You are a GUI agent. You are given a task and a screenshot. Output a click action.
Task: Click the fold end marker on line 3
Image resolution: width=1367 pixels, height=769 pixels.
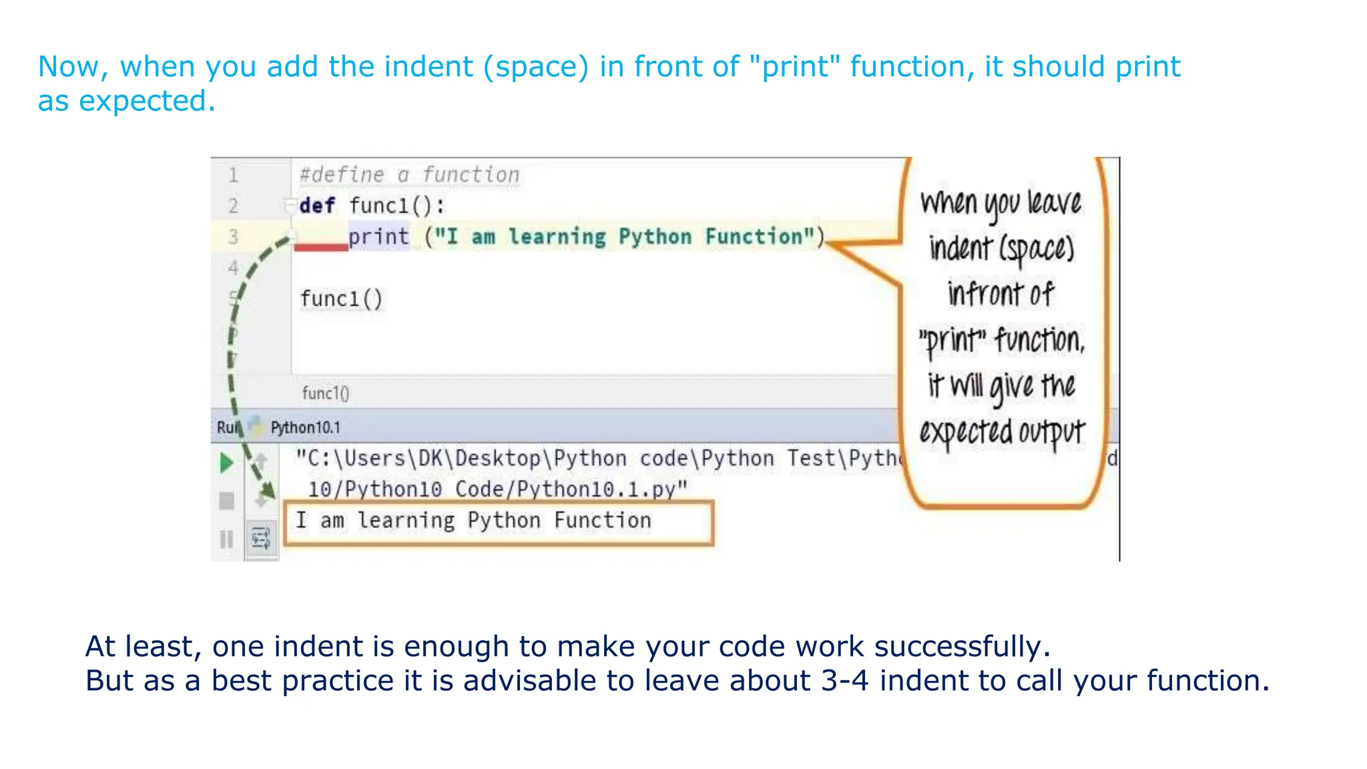(x=290, y=237)
